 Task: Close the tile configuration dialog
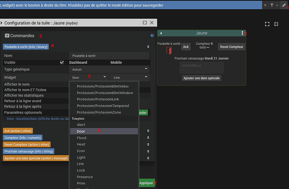152,23
